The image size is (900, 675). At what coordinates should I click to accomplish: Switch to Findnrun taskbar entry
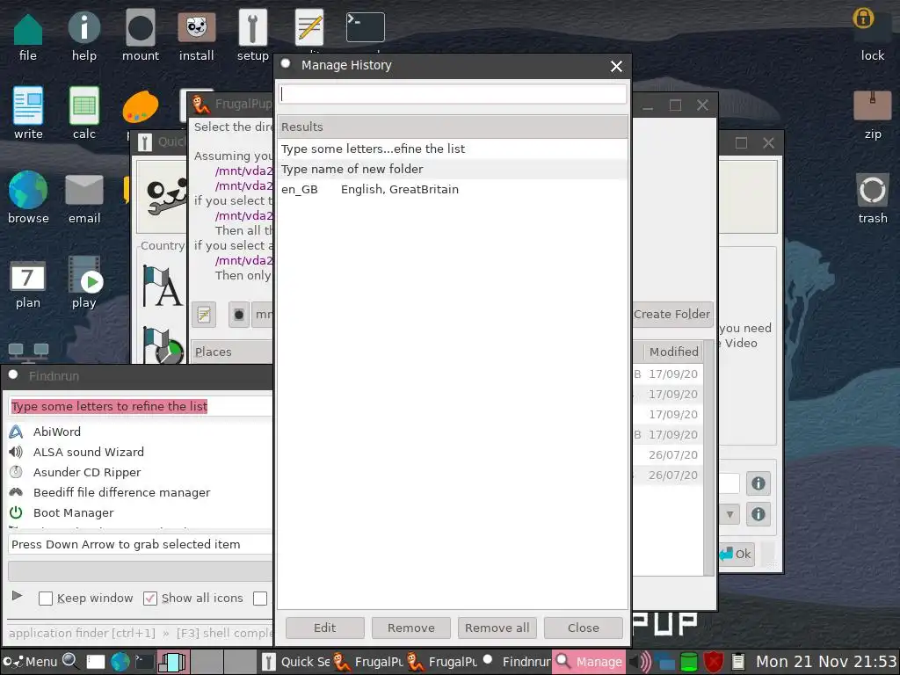(x=515, y=662)
